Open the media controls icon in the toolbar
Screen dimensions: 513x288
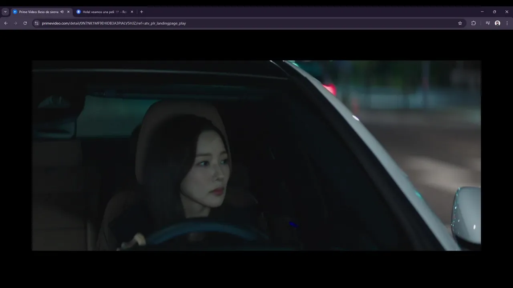(x=488, y=23)
